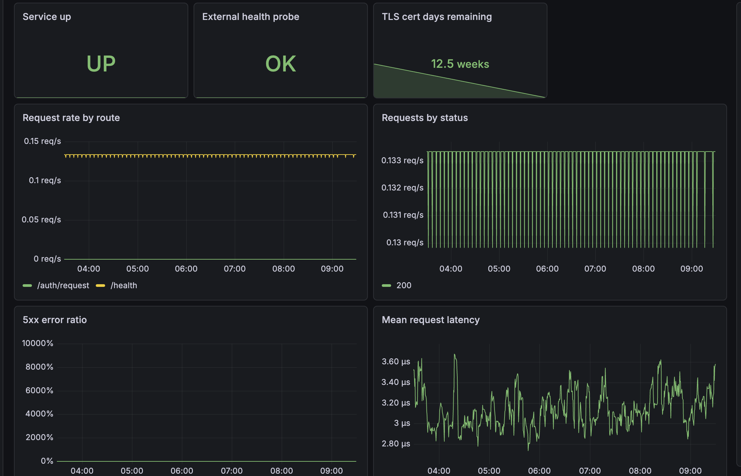Open the Service up panel title
Screen dimensions: 741x476
[x=47, y=17]
